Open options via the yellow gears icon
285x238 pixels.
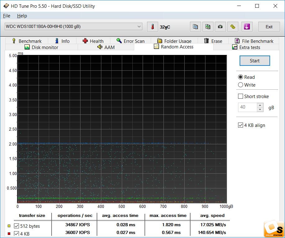[x=233, y=27]
